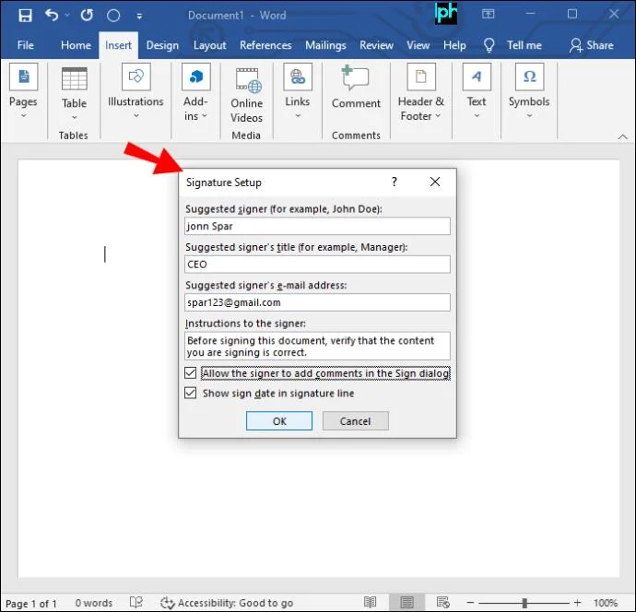Insert a new Comment from ribbon

coord(355,77)
